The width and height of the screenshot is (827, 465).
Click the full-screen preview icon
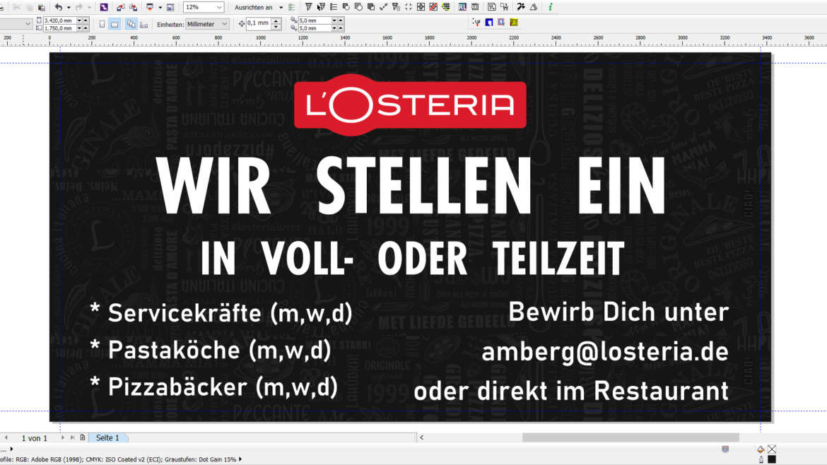170,7
